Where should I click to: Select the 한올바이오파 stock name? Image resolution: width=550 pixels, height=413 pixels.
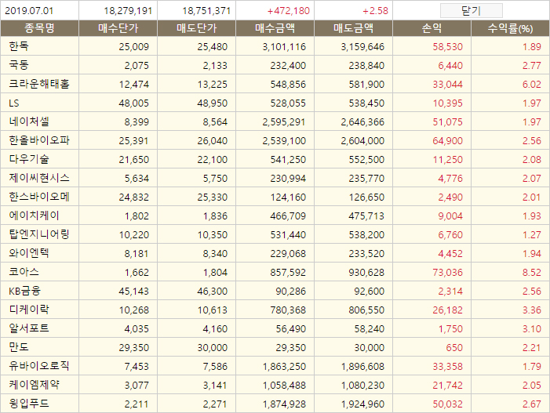[x=39, y=140]
